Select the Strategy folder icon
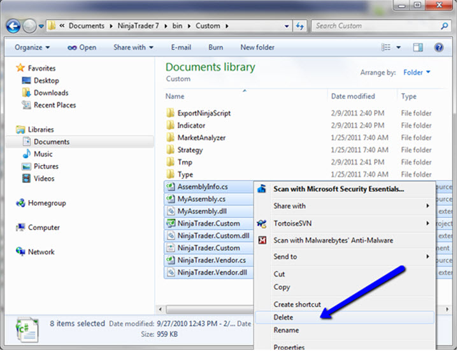Screen dimensions: 458x351 (170, 150)
